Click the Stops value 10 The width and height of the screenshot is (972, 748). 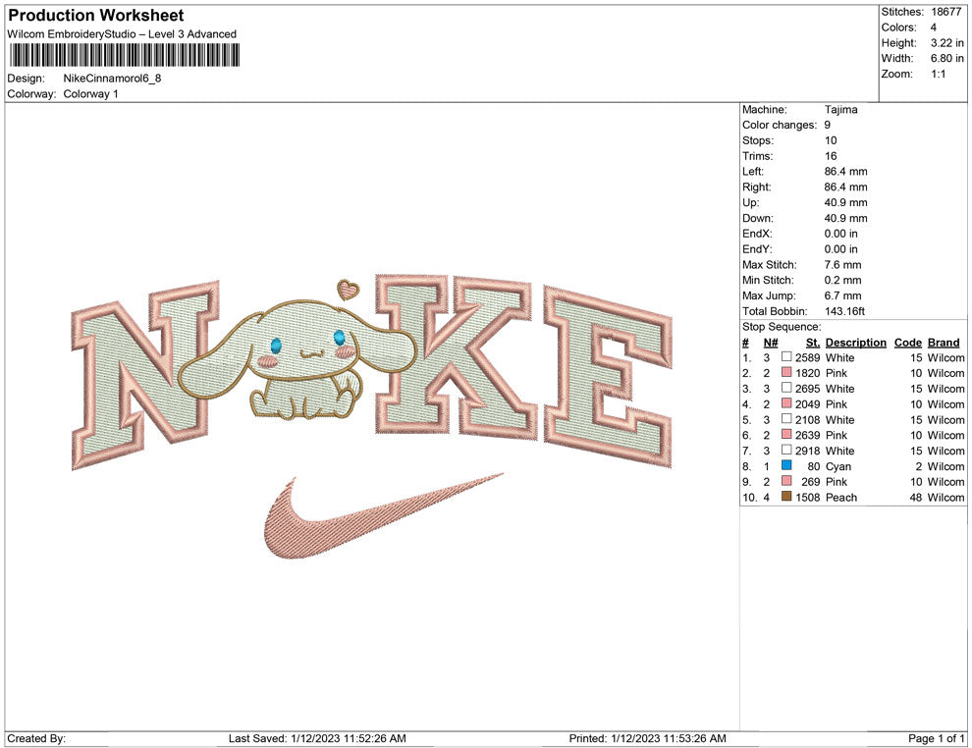831,140
